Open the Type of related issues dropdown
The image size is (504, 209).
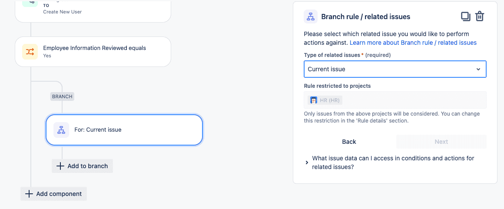tap(395, 69)
